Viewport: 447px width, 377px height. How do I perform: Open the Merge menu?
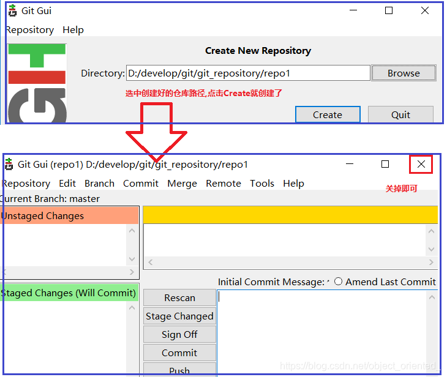point(182,183)
